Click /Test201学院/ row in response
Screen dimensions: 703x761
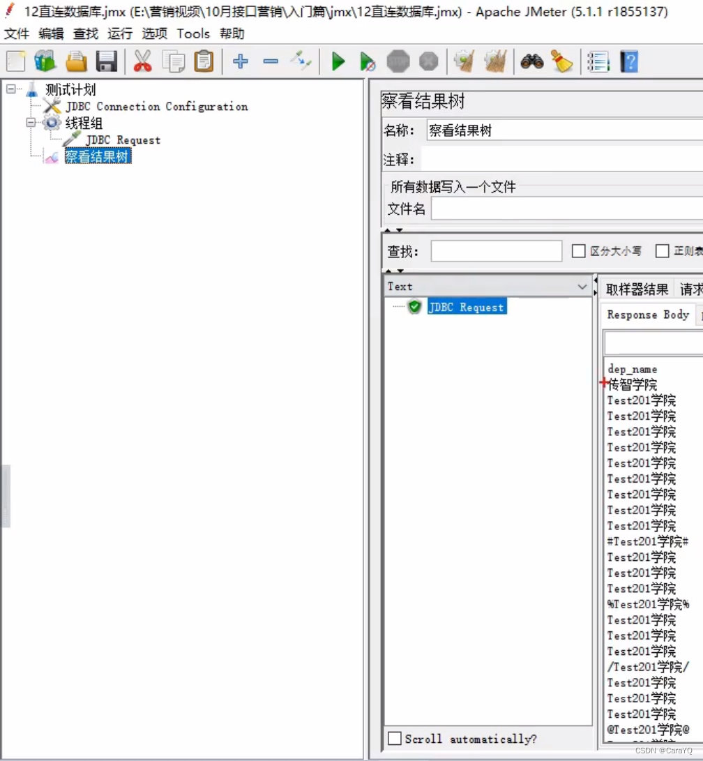pyautogui.click(x=648, y=667)
